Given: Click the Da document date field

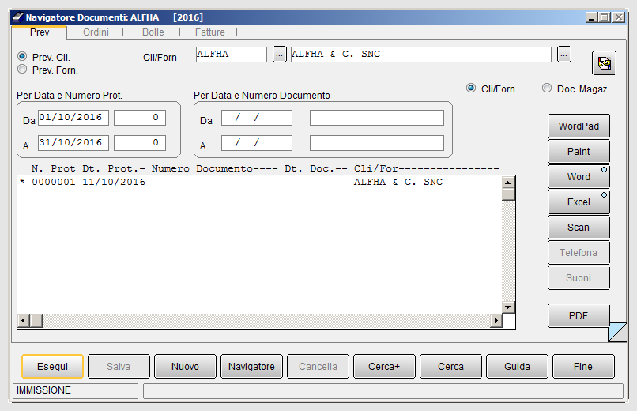Looking at the screenshot, I should coord(256,118).
